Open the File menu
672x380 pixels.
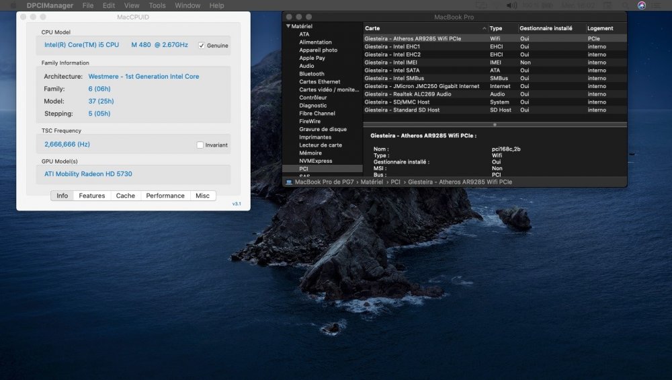pos(88,5)
